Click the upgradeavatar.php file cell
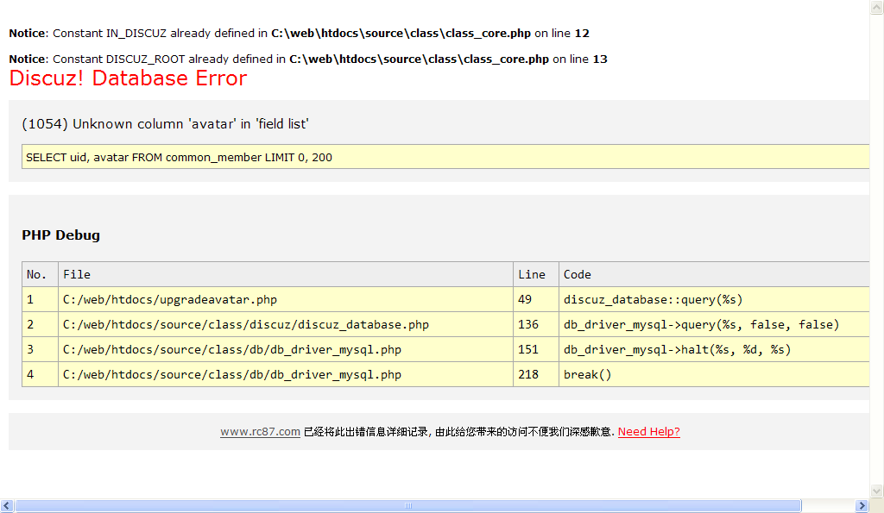The height and width of the screenshot is (513, 884). point(285,299)
